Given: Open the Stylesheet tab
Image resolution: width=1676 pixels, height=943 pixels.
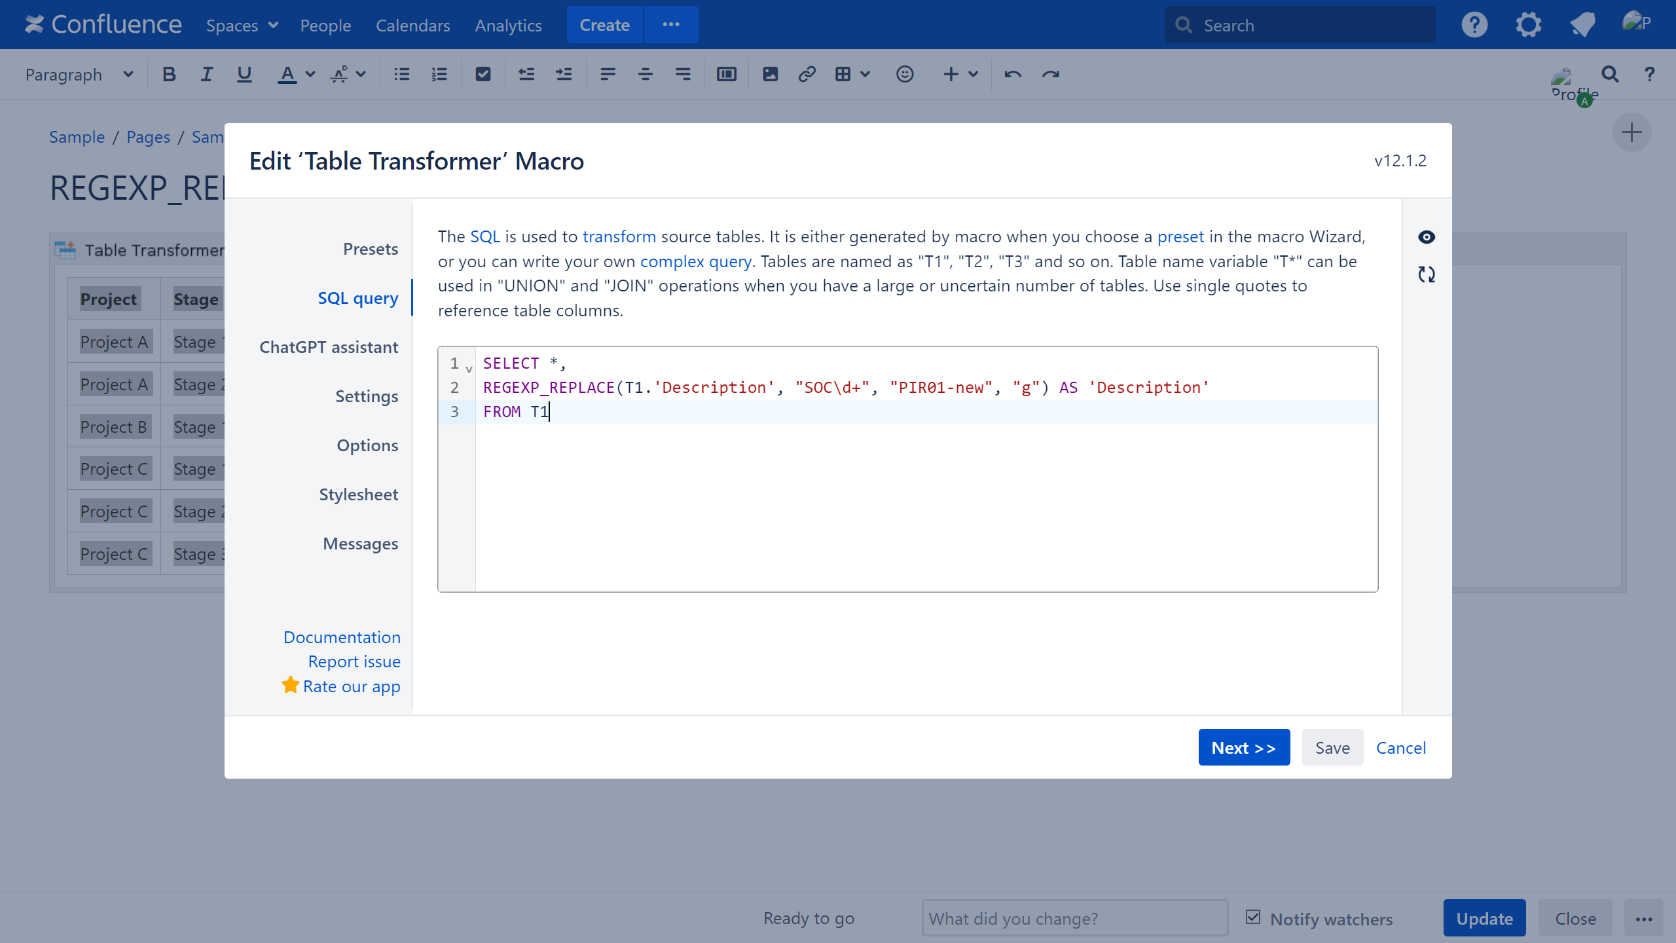Looking at the screenshot, I should [x=358, y=494].
